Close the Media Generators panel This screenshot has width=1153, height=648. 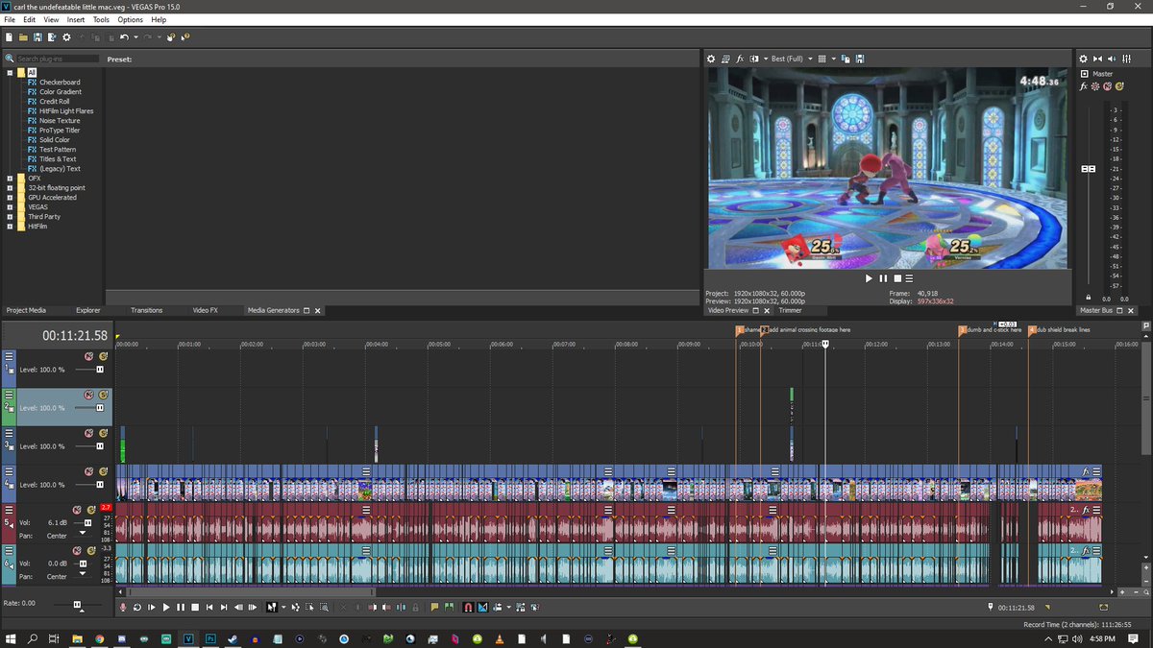tap(318, 311)
